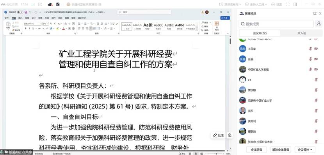The width and height of the screenshot is (324, 155).
Task: Click the Bold formatting icon
Action: point(26,29)
